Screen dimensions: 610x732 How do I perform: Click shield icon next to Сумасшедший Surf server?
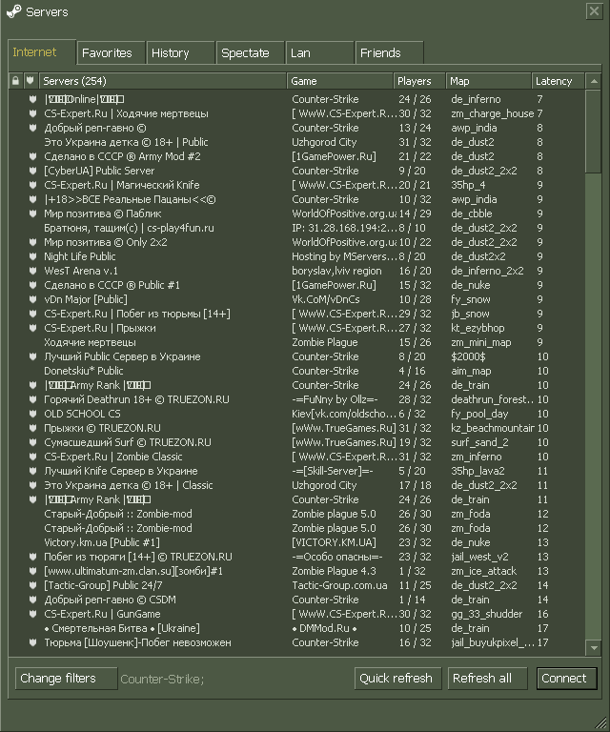(32, 442)
